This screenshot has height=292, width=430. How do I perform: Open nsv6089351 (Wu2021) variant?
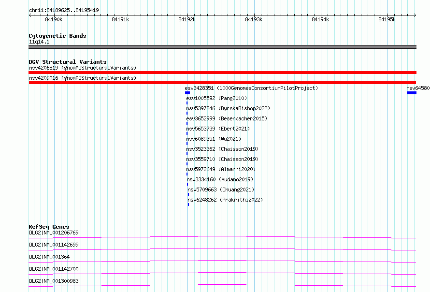pyautogui.click(x=214, y=139)
